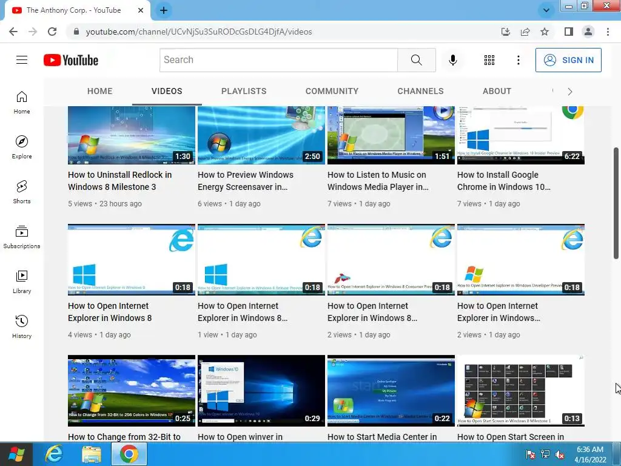This screenshot has height=466, width=621.
Task: Launch Internet Explorer from the taskbar
Action: pyautogui.click(x=54, y=454)
